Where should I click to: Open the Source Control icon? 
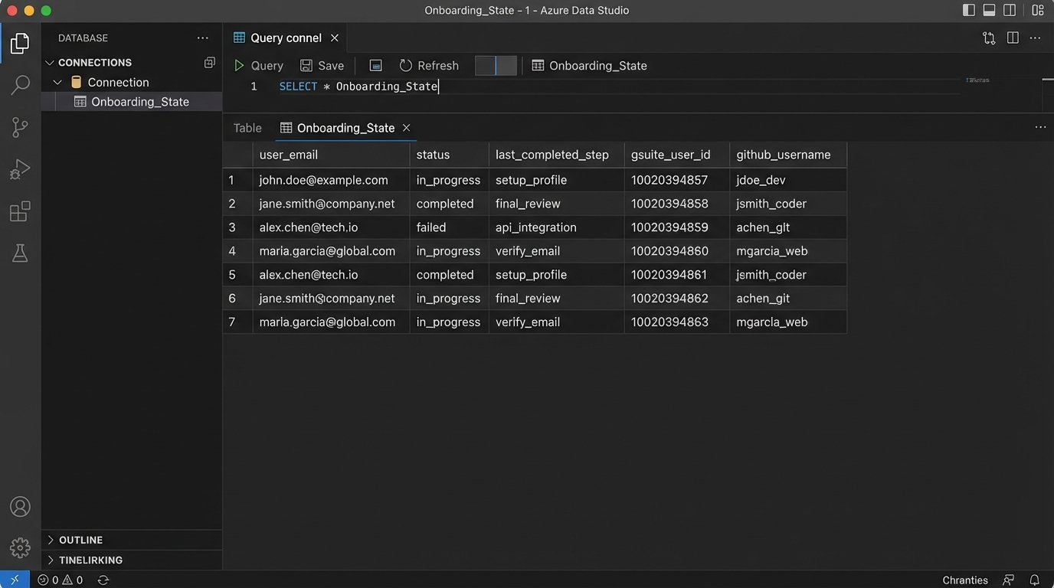tap(20, 127)
